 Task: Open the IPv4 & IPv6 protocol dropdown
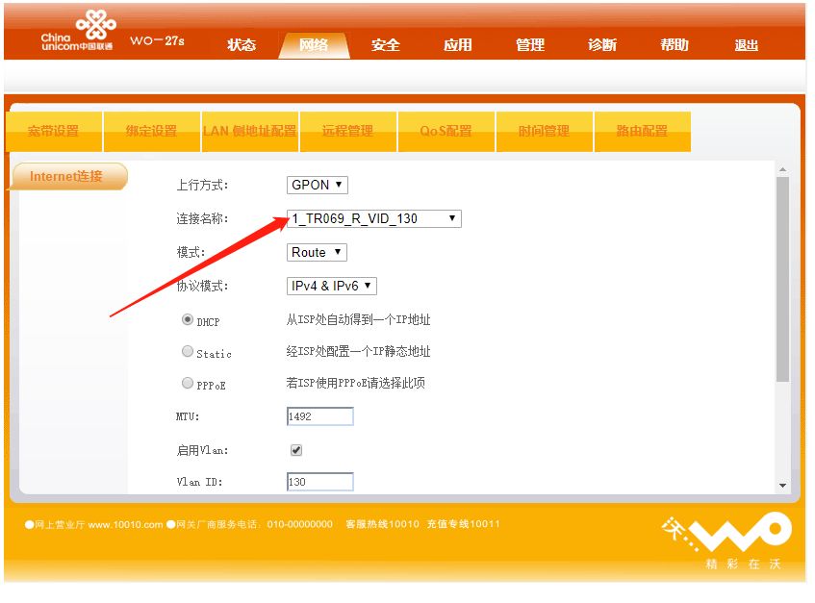332,287
